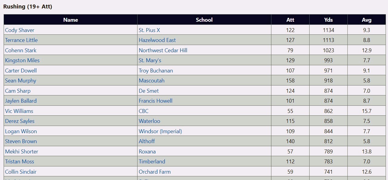Click the Avg column header
The image size is (388, 180).
[x=366, y=20]
